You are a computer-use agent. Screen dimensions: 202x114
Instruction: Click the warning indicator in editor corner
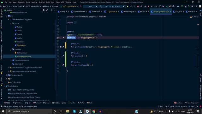(191, 17)
